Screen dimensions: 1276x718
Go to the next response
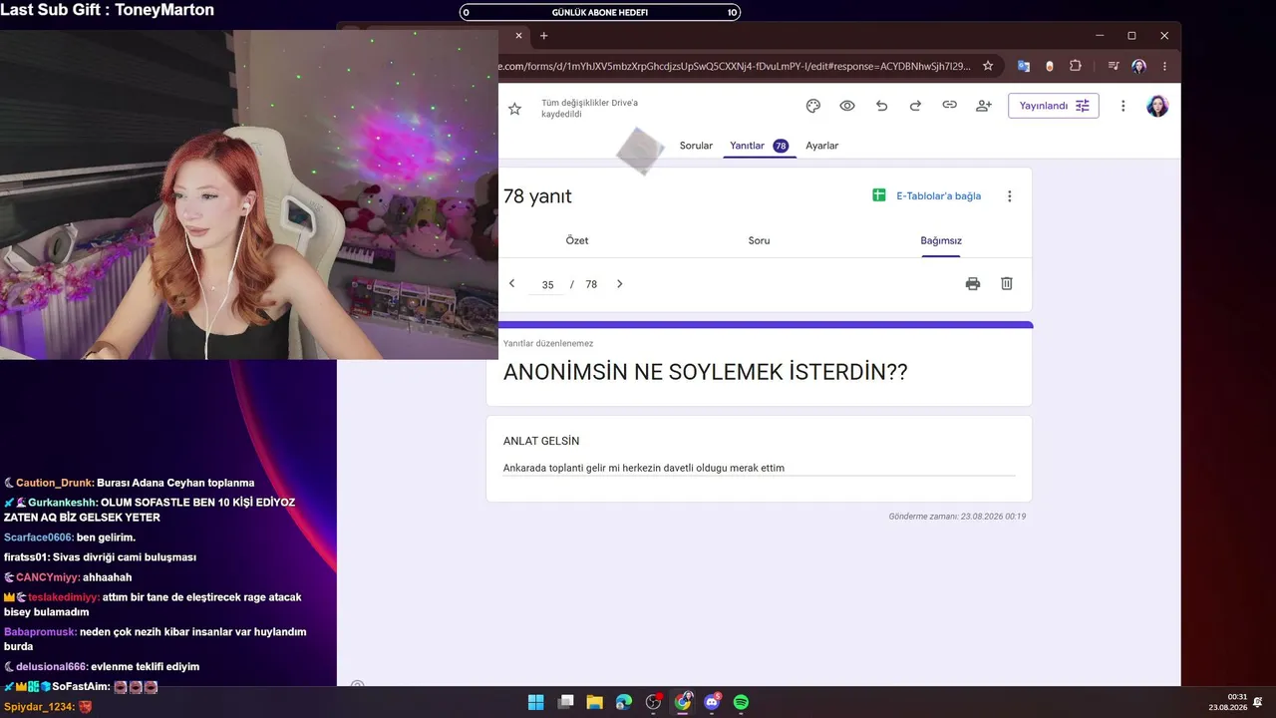pyautogui.click(x=619, y=284)
